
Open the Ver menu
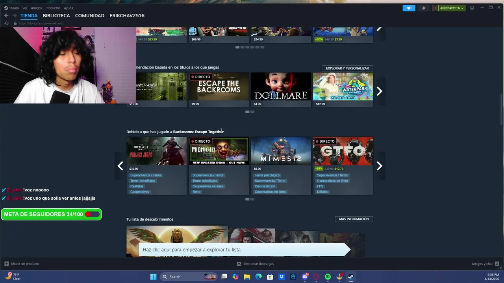25,8
